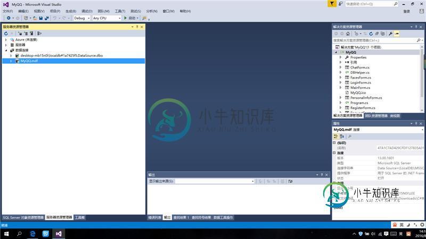Click the Sign in link at top right

point(407,11)
